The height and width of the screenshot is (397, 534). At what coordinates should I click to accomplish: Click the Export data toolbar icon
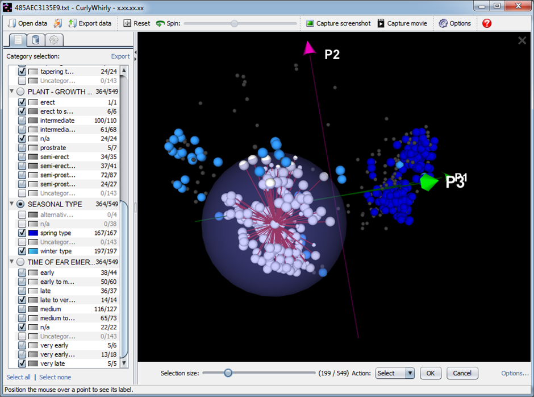[72, 23]
